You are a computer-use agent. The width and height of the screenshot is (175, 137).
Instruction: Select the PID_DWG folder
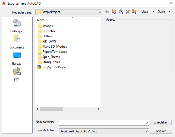tap(47, 41)
